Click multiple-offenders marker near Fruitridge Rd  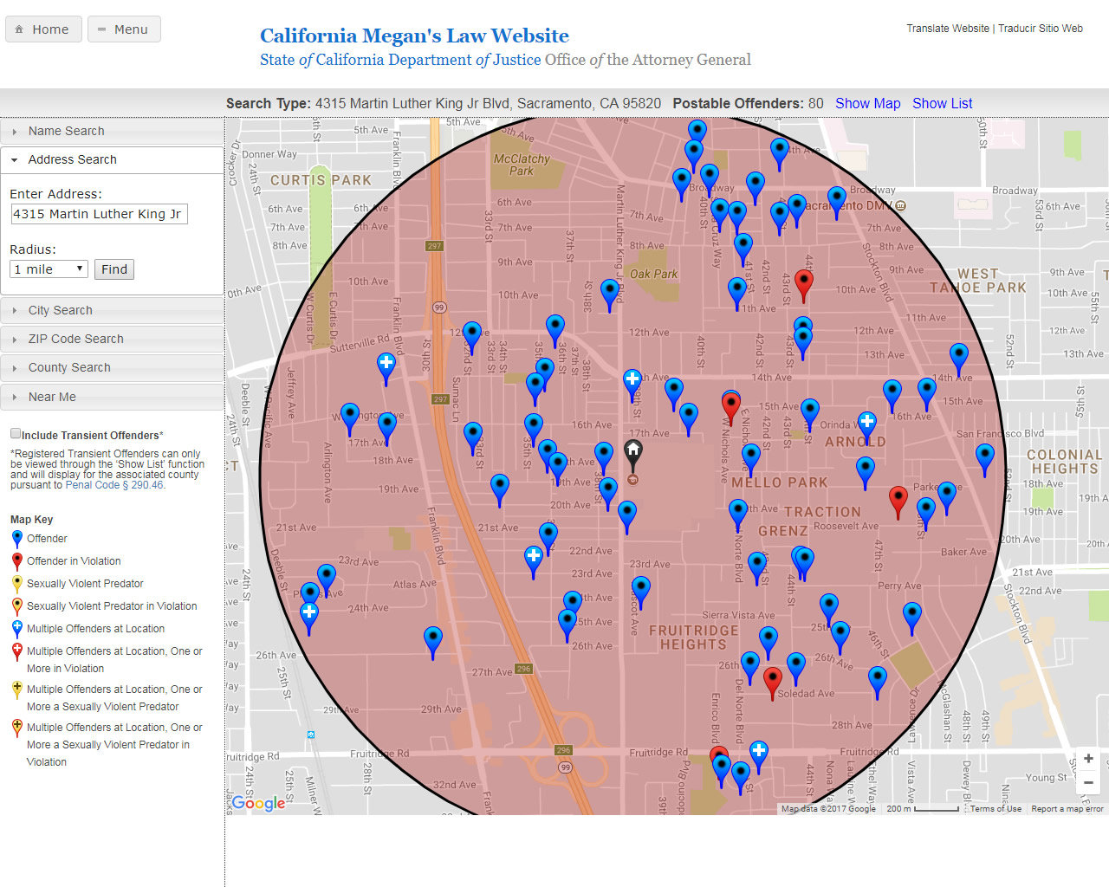[759, 755]
